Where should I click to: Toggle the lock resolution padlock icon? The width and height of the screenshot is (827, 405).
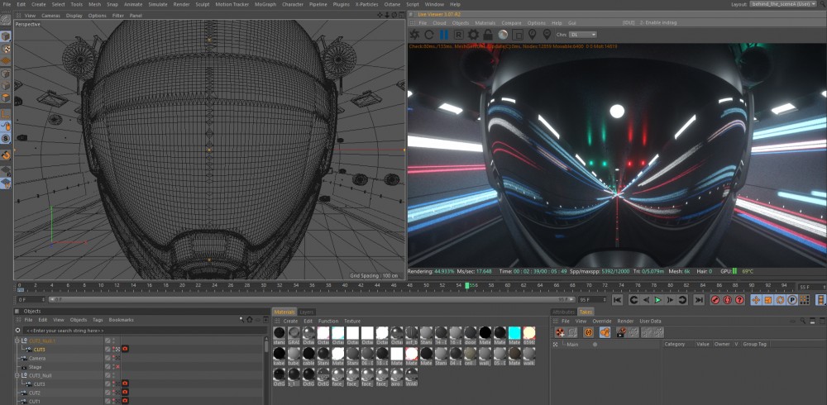point(488,34)
